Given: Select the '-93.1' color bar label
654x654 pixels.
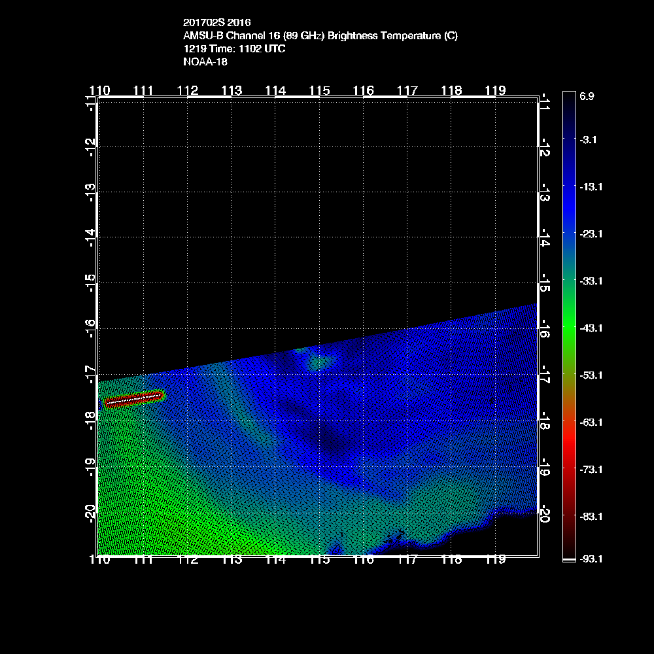Looking at the screenshot, I should pyautogui.click(x=591, y=559).
